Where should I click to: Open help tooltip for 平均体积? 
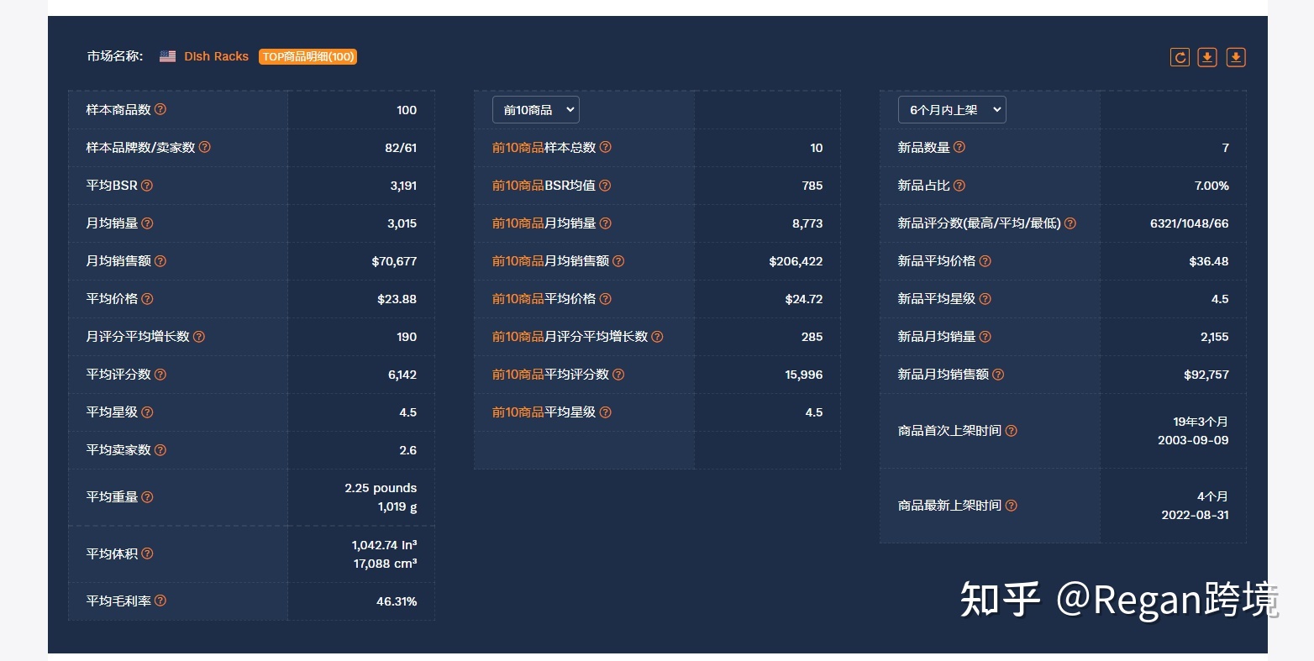click(147, 553)
